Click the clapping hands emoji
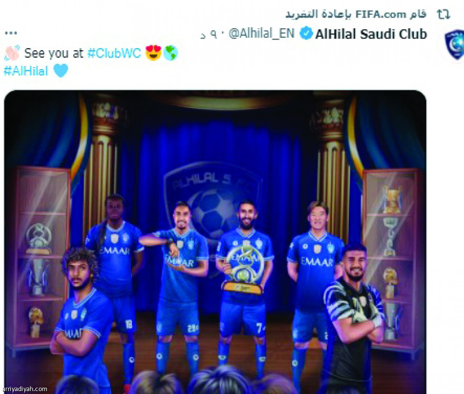Screen dimensions: 464x394 click(12, 53)
